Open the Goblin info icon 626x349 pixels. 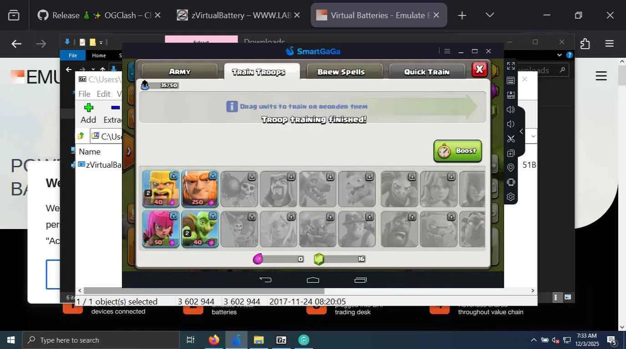point(213,215)
